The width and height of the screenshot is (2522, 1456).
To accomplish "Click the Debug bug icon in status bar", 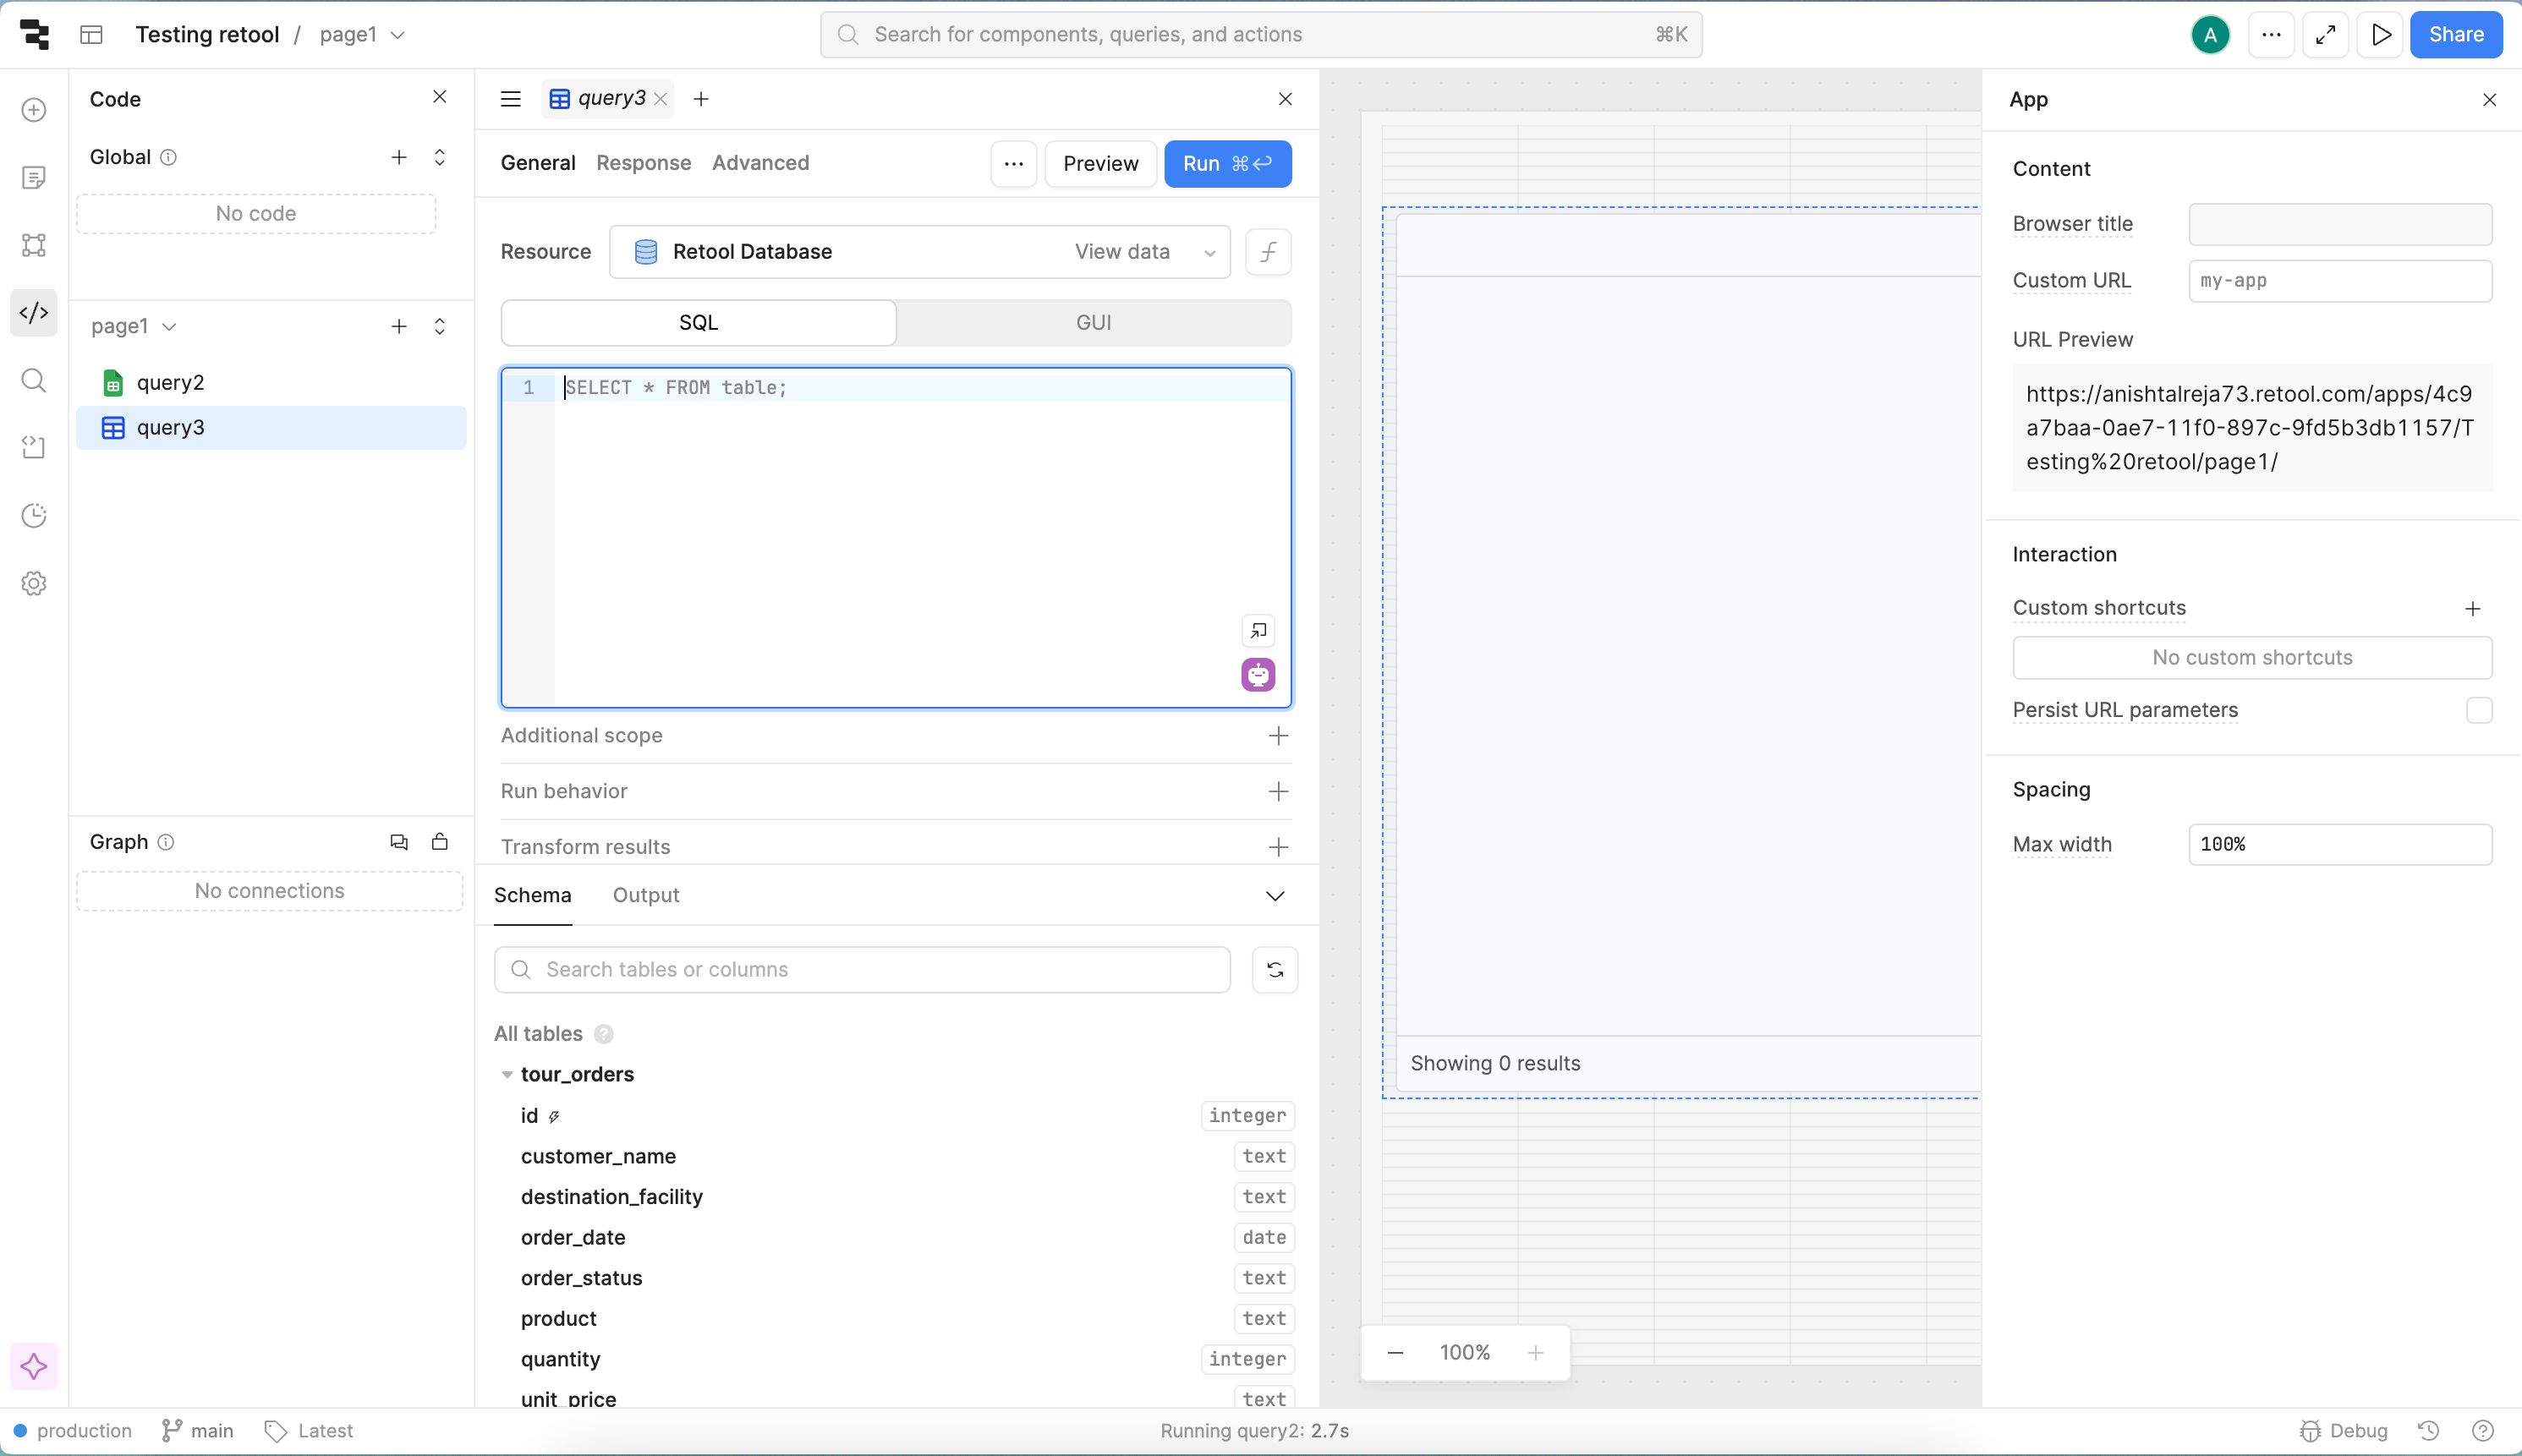I will click(2311, 1431).
